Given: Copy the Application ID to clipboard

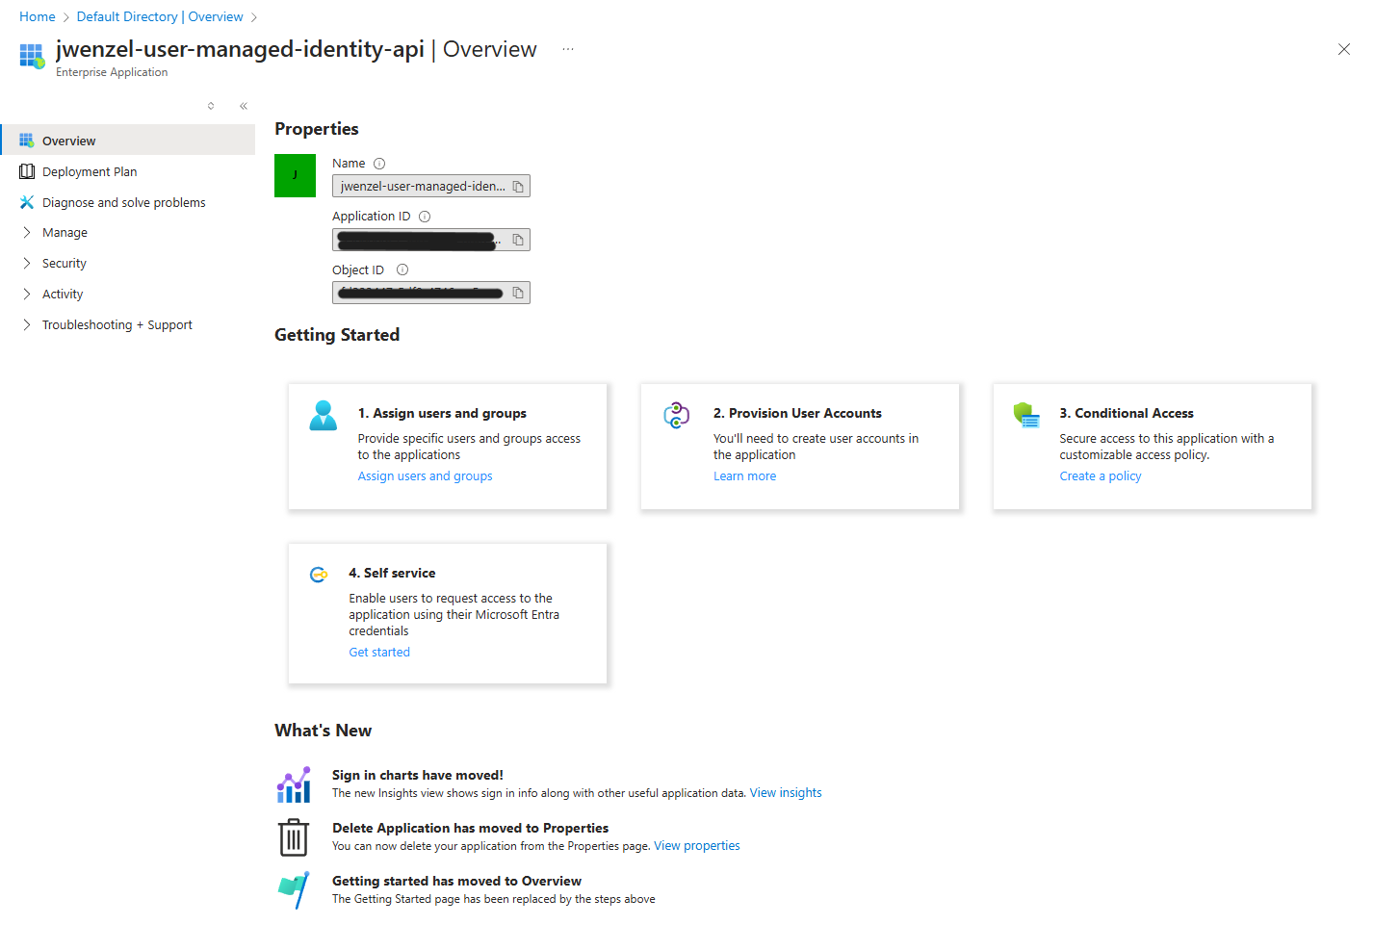Looking at the screenshot, I should point(517,239).
